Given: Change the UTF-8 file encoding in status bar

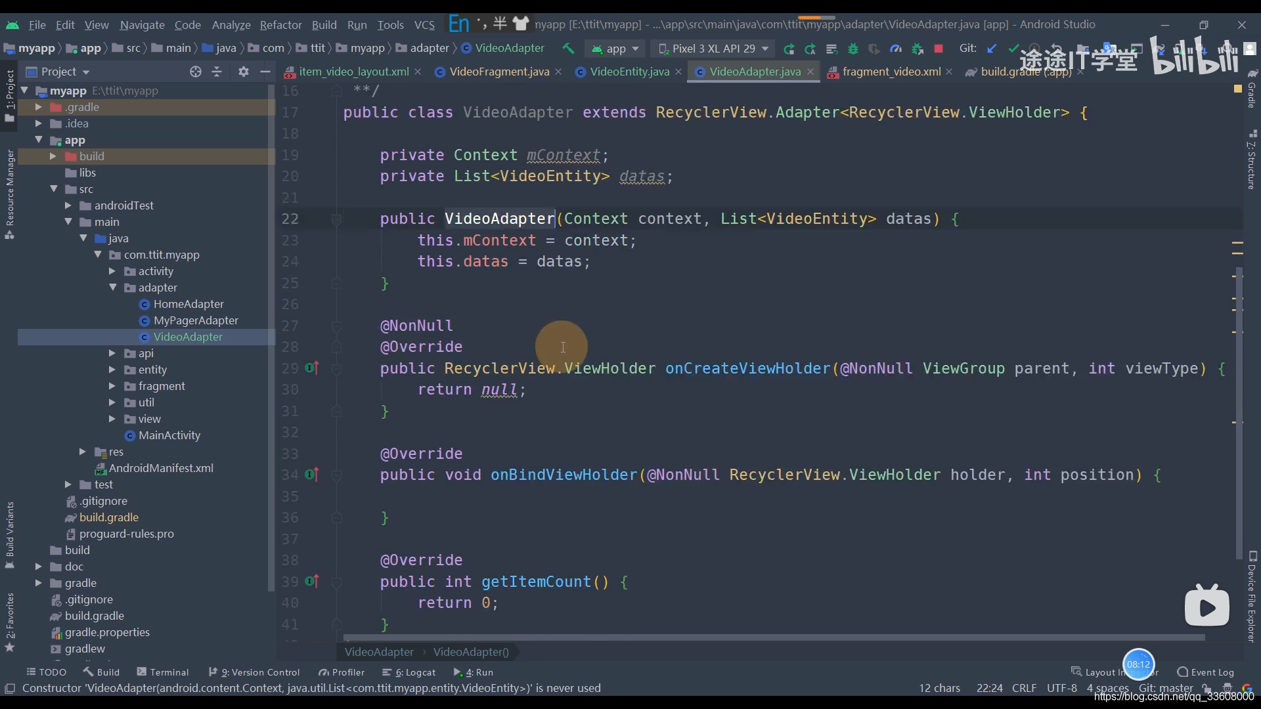Looking at the screenshot, I should pos(1061,688).
